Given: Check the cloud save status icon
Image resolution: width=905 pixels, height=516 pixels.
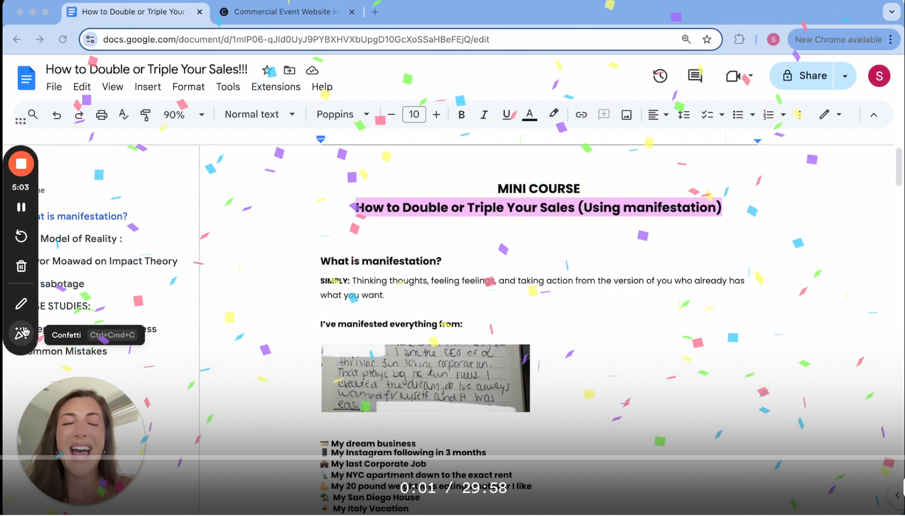Looking at the screenshot, I should click(312, 70).
